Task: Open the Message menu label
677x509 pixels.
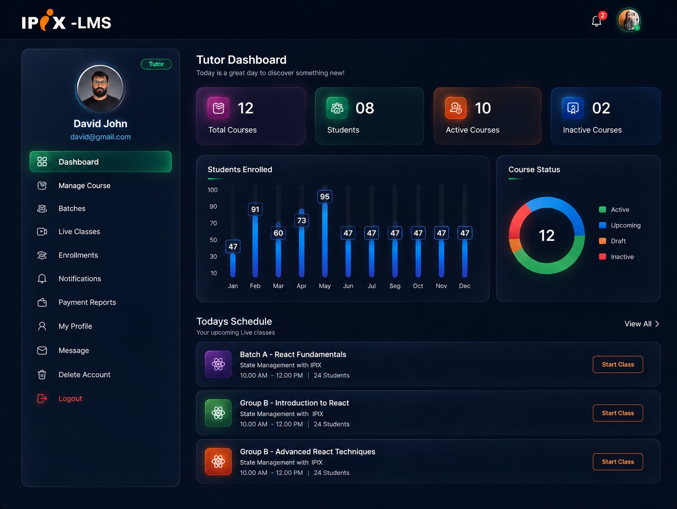Action: tap(73, 350)
